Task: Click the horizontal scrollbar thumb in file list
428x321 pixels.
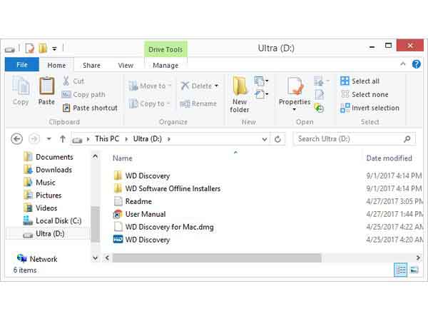Action: [217, 258]
